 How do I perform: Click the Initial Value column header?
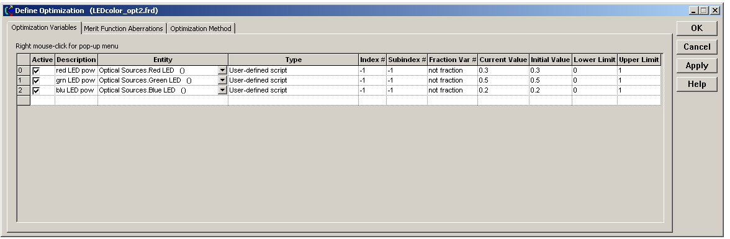(550, 60)
